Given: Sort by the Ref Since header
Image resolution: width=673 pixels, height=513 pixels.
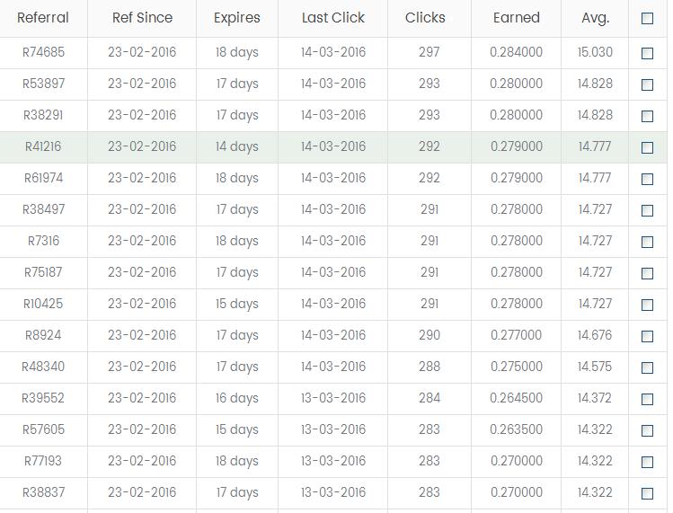Looking at the screenshot, I should tap(142, 18).
